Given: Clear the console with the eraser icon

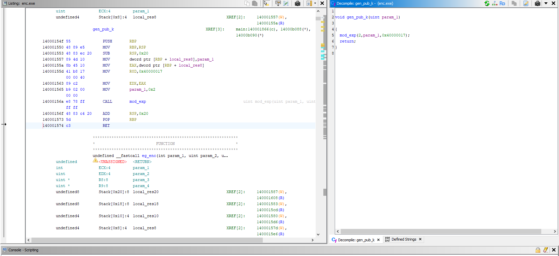Looking at the screenshot, I should tap(546, 250).
